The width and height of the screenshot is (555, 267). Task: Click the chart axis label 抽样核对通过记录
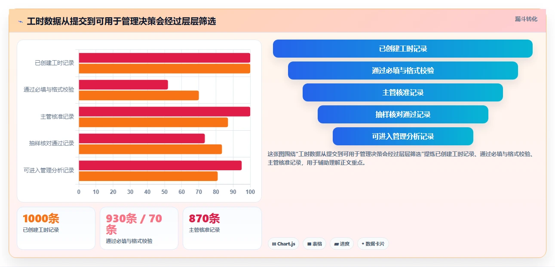pos(52,144)
